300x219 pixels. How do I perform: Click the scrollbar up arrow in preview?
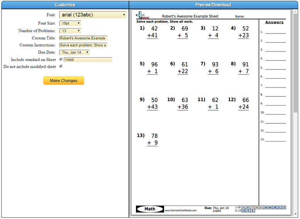pos(296,12)
